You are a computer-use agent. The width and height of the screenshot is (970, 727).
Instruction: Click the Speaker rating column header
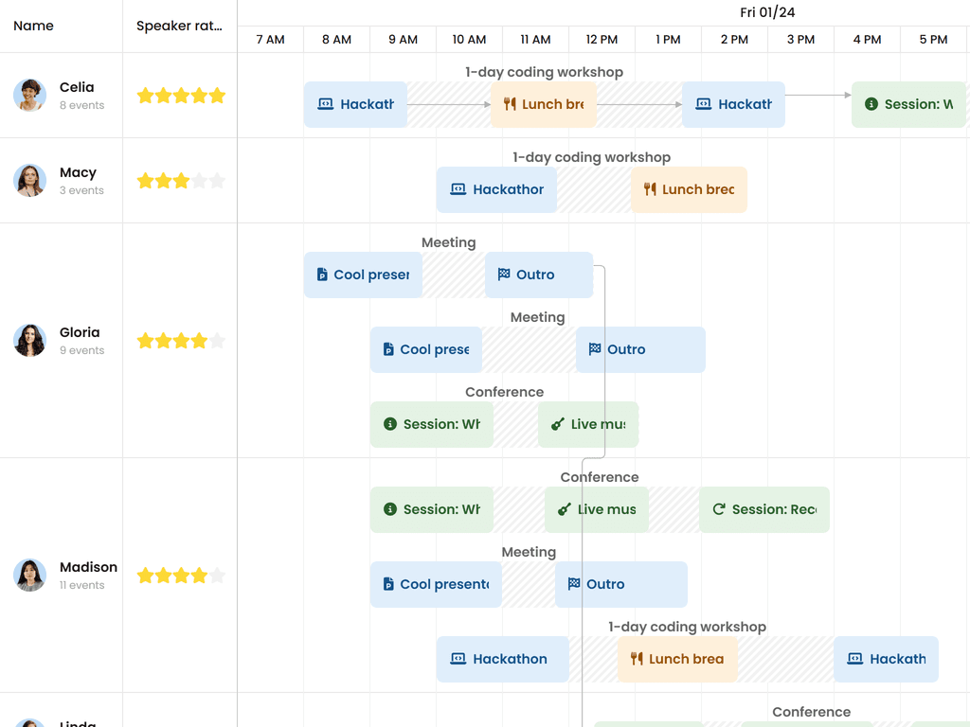click(x=179, y=26)
